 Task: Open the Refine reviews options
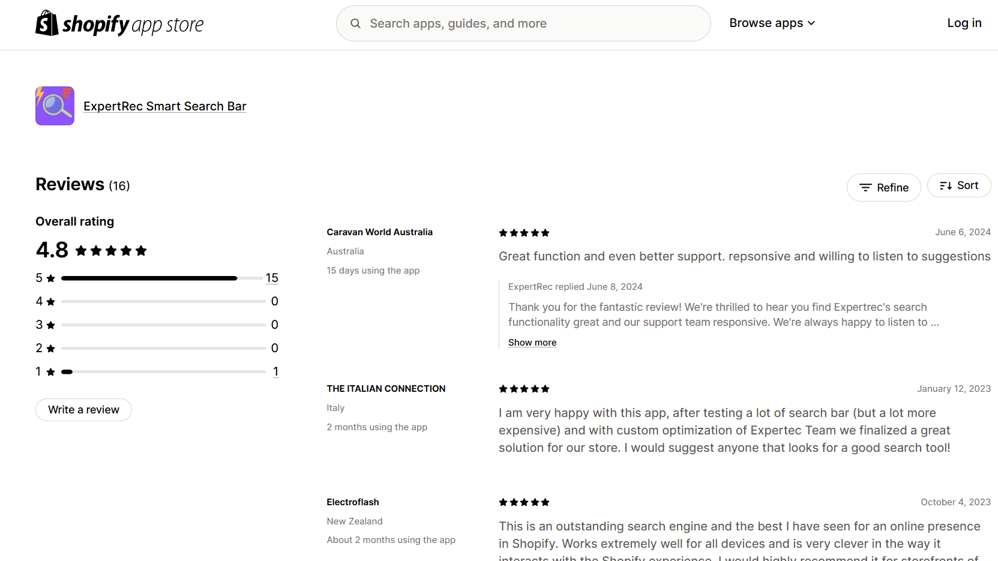pyautogui.click(x=883, y=188)
